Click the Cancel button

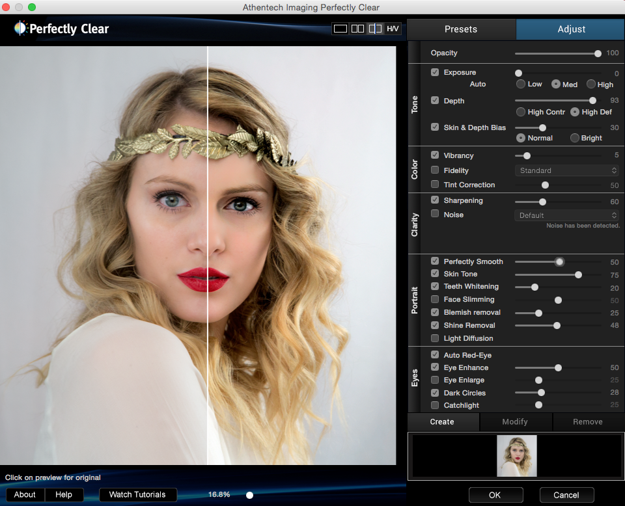[566, 495]
